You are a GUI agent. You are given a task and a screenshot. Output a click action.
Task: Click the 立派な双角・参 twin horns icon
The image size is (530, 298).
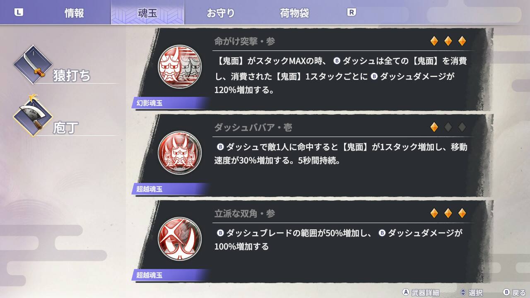pos(180,239)
